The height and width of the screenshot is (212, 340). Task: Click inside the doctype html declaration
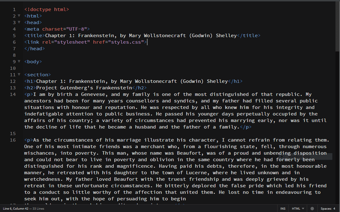[x=47, y=9]
